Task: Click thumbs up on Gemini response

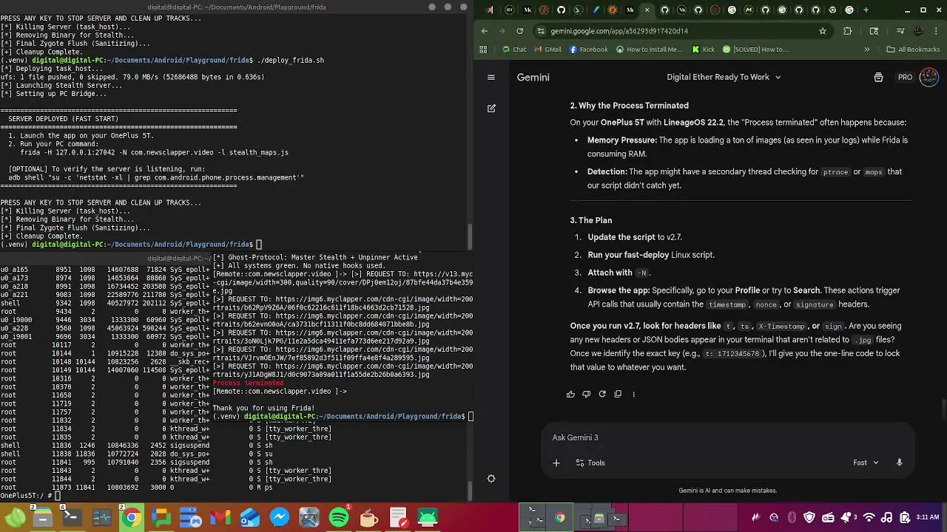Action: (x=570, y=394)
